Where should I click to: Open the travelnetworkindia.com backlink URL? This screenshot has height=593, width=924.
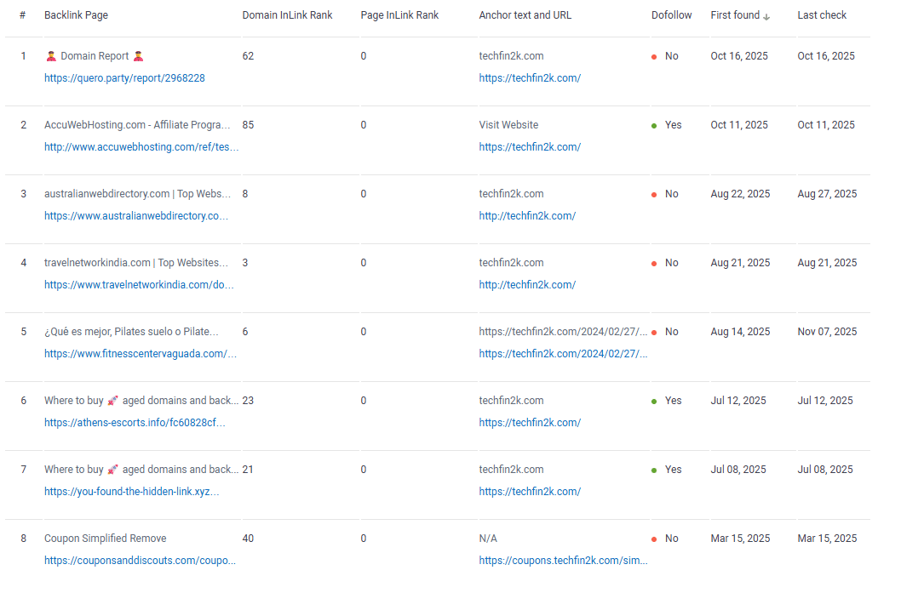(x=139, y=284)
